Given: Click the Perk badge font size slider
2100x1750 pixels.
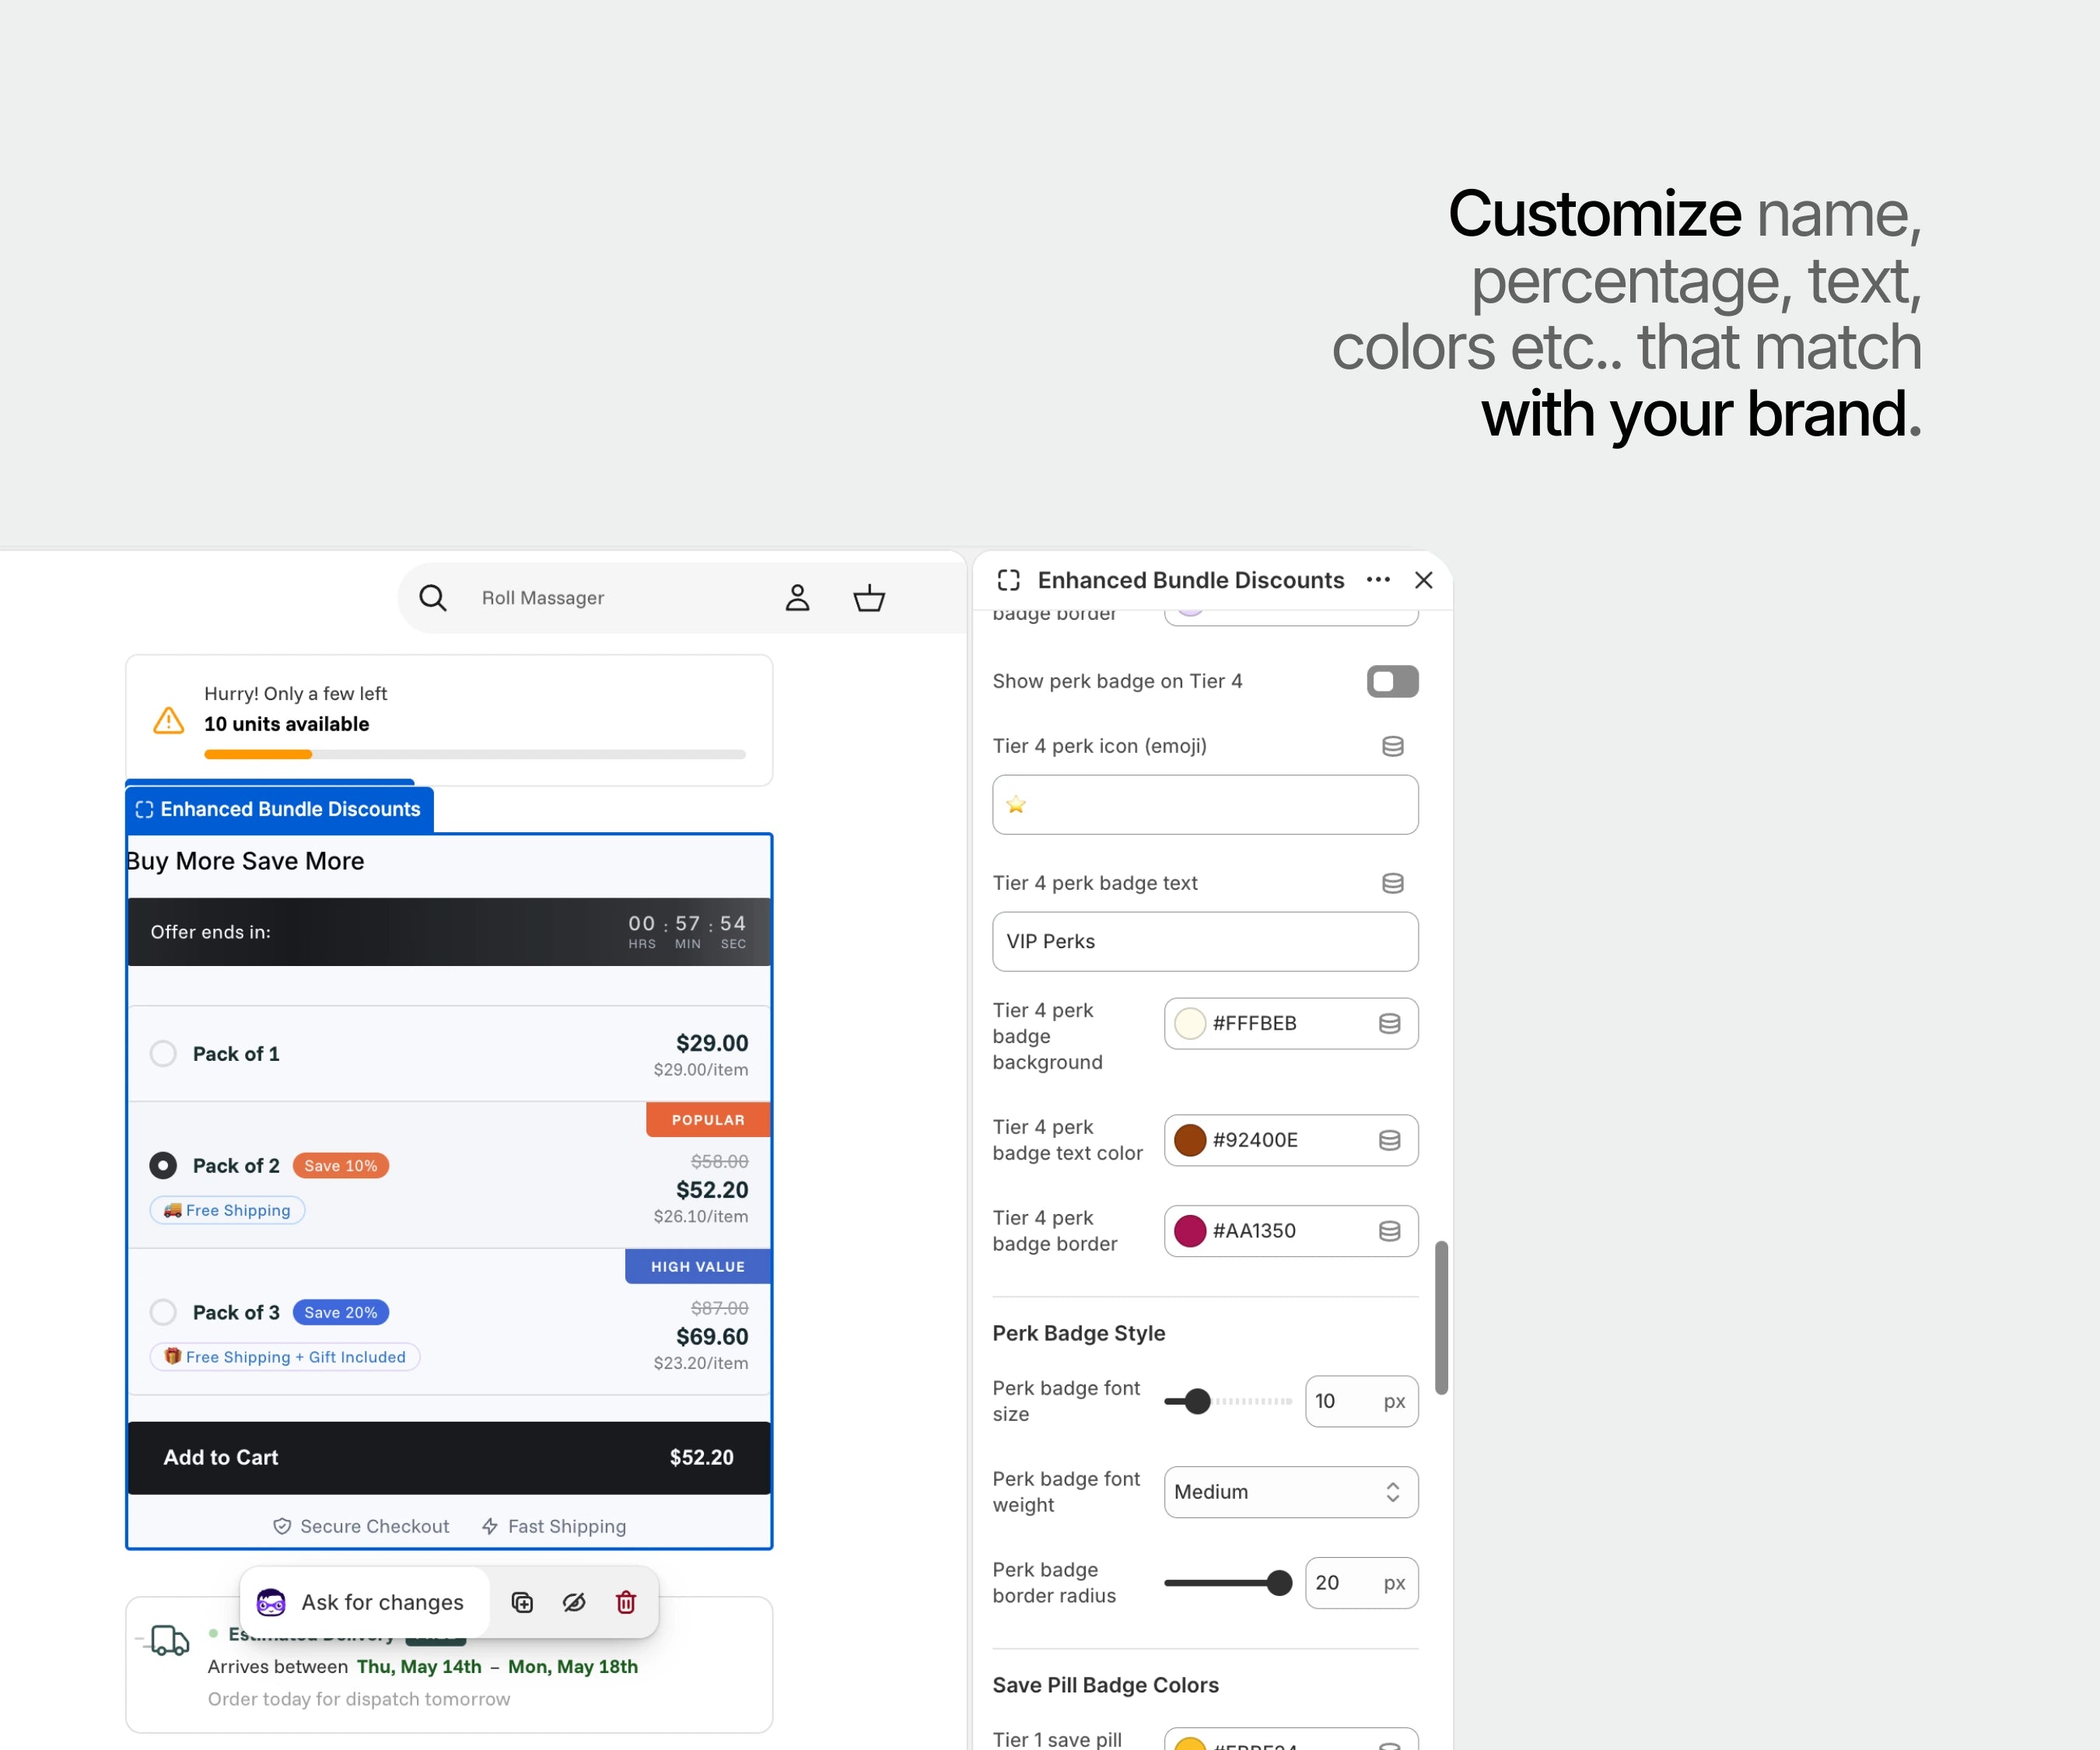Looking at the screenshot, I should (1228, 1402).
